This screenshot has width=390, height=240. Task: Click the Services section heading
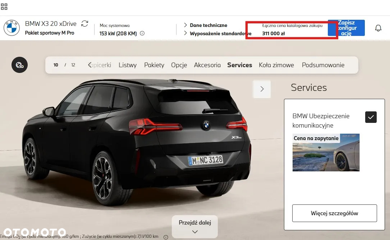(x=309, y=88)
